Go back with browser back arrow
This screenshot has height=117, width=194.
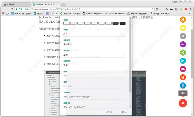(4, 9)
